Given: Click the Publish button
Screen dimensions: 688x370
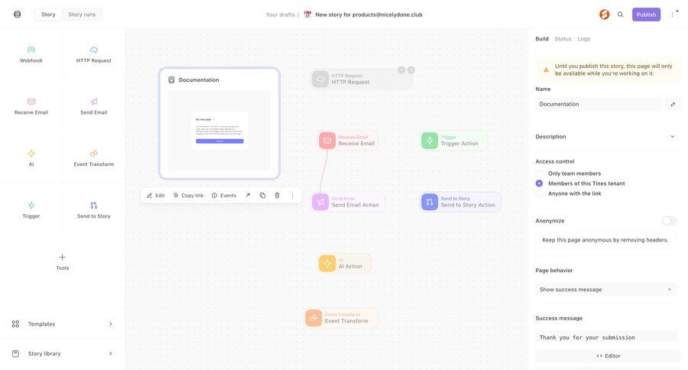Looking at the screenshot, I should point(646,15).
